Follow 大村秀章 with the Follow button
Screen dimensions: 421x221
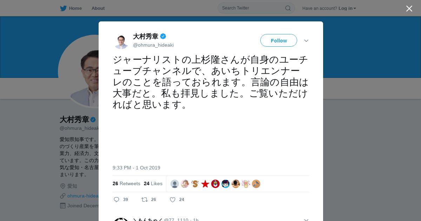[279, 41]
